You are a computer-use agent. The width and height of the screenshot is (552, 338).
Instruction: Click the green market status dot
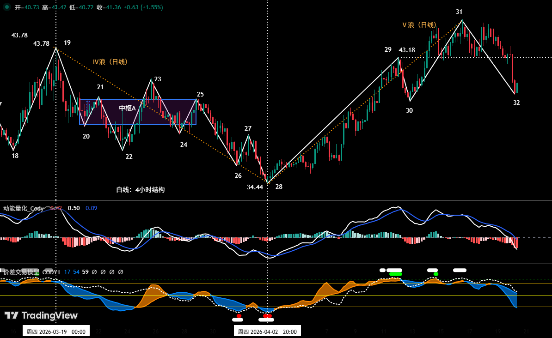point(7,7)
